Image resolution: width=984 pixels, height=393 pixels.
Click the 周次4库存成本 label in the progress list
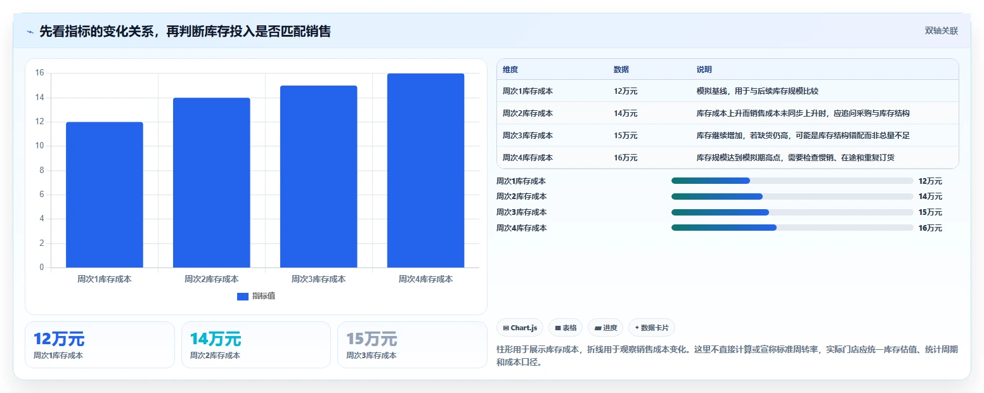point(521,228)
